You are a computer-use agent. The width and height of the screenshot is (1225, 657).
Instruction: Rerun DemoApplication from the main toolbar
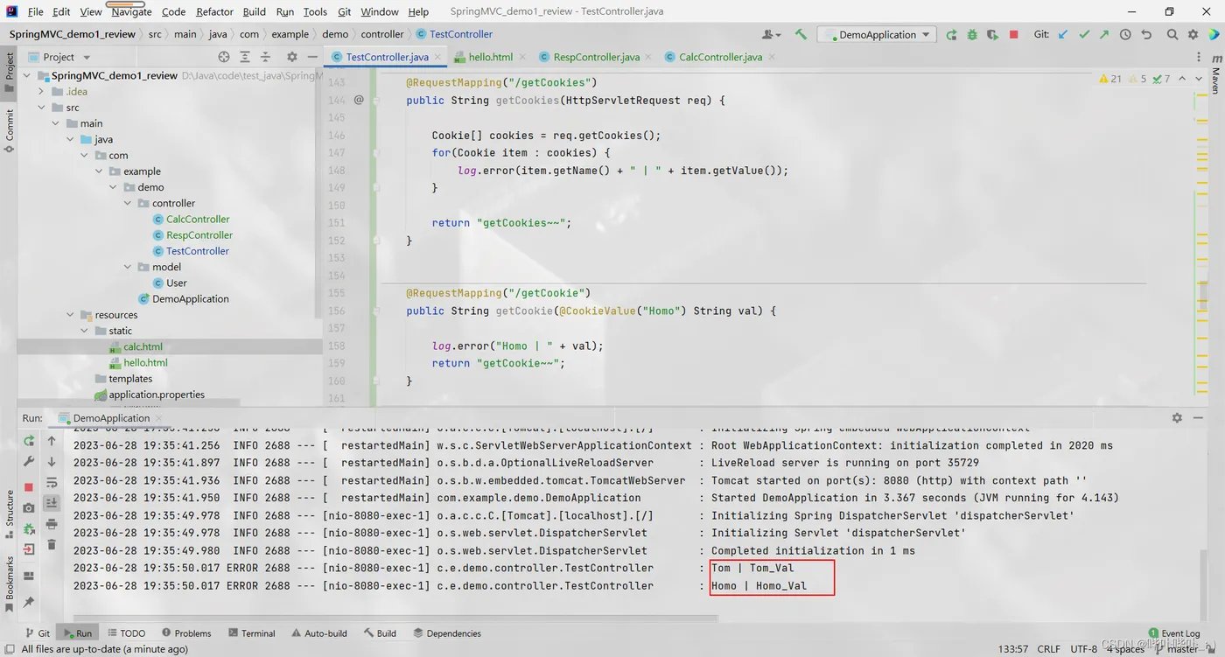[952, 34]
